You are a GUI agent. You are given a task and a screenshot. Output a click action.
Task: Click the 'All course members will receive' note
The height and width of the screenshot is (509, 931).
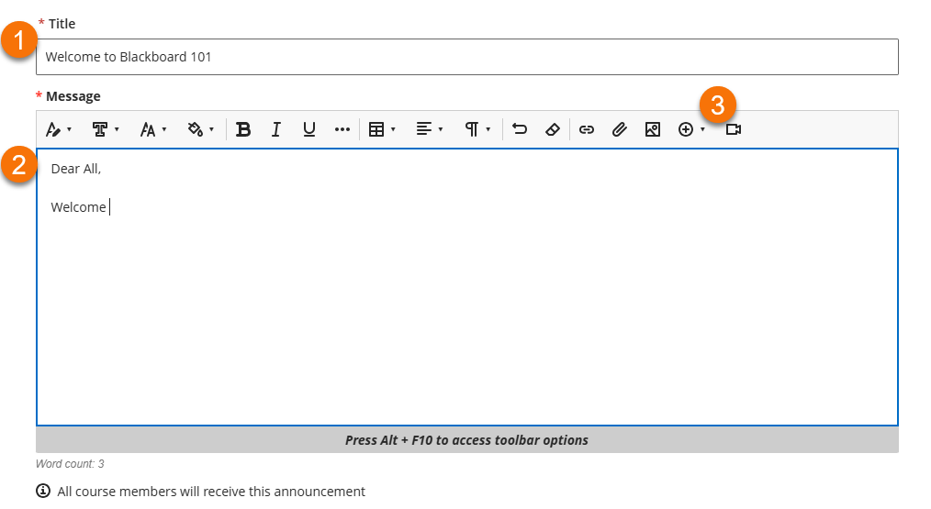[211, 492]
